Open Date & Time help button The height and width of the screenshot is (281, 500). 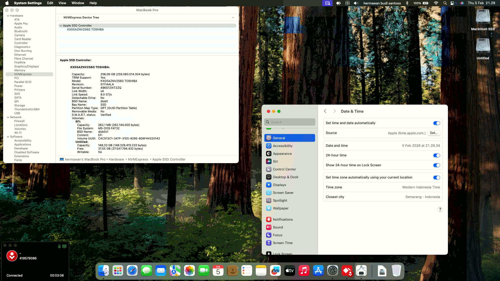(440, 209)
